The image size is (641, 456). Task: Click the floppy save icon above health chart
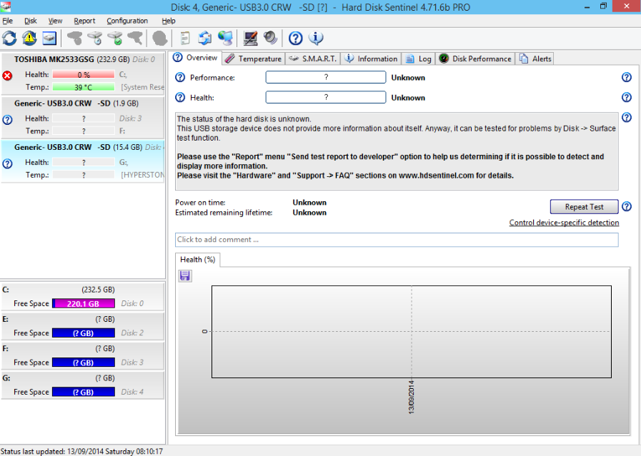click(x=185, y=275)
